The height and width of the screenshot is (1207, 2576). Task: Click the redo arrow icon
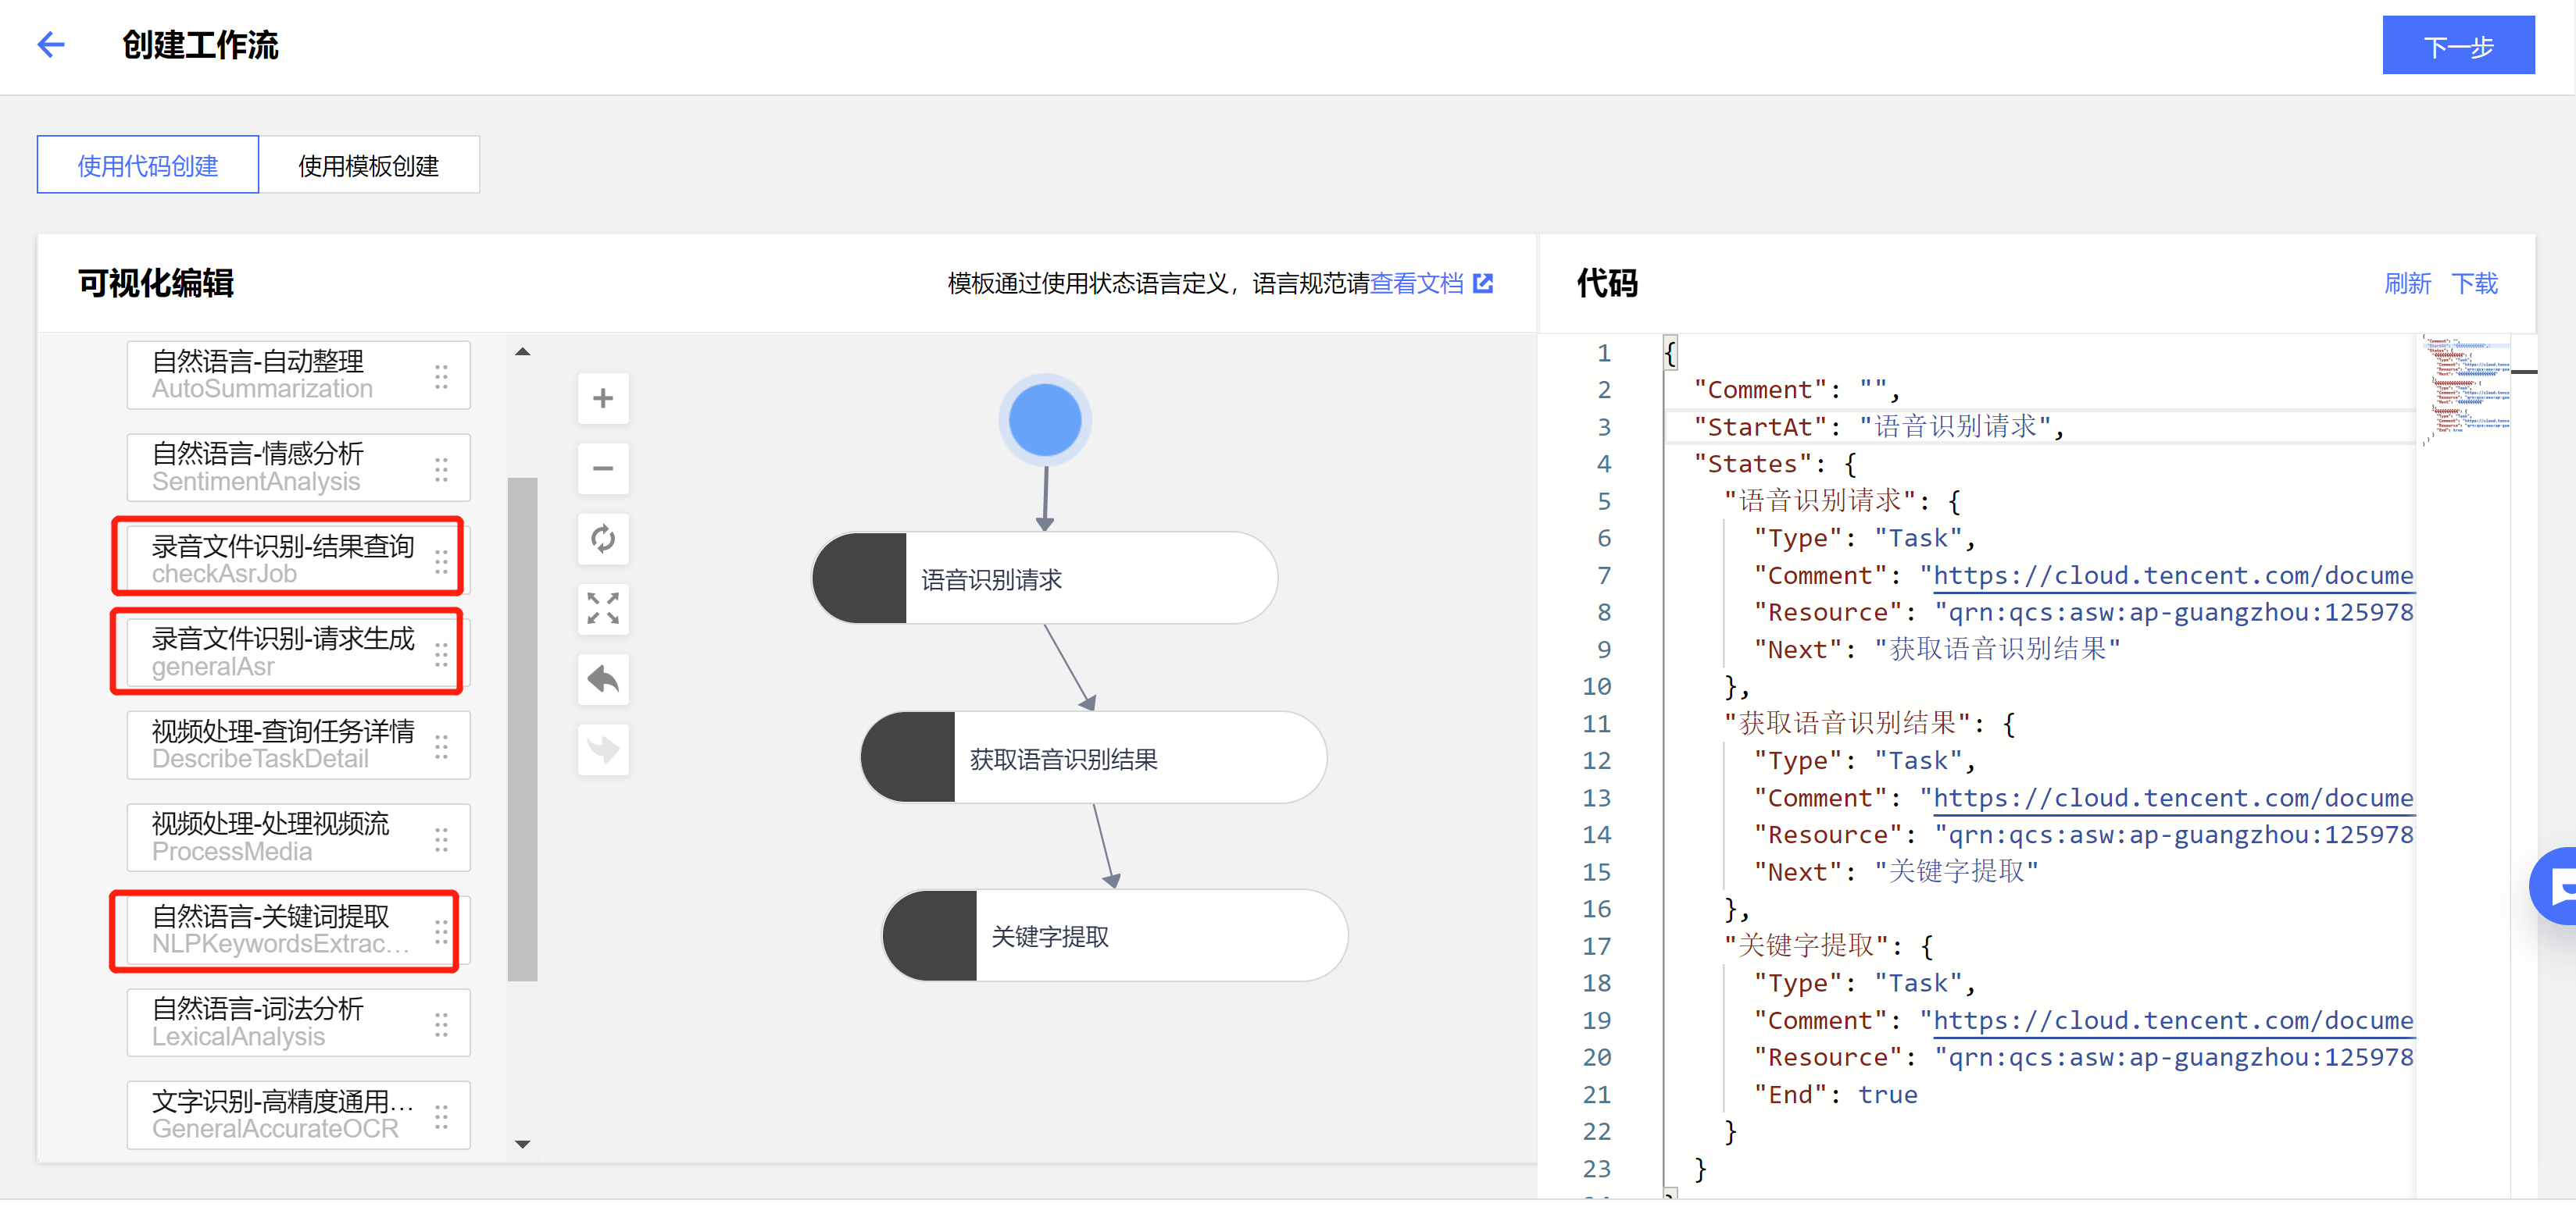tap(603, 749)
